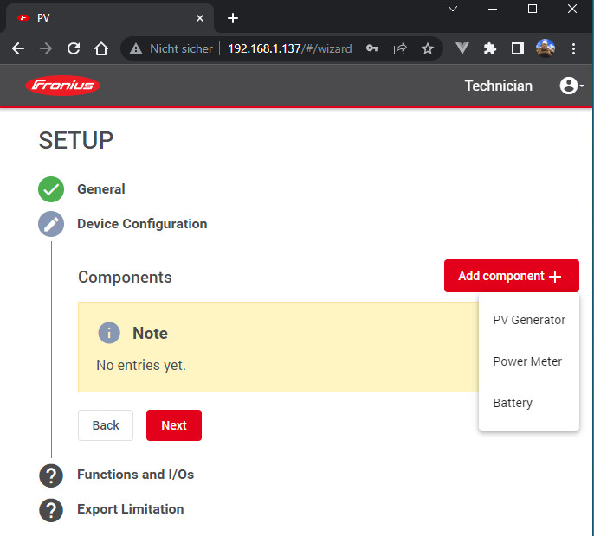The width and height of the screenshot is (594, 536).
Task: Bookmark this page with the star icon
Action: pos(427,49)
